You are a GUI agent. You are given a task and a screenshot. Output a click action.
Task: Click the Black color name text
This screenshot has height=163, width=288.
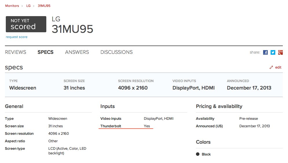(206, 154)
